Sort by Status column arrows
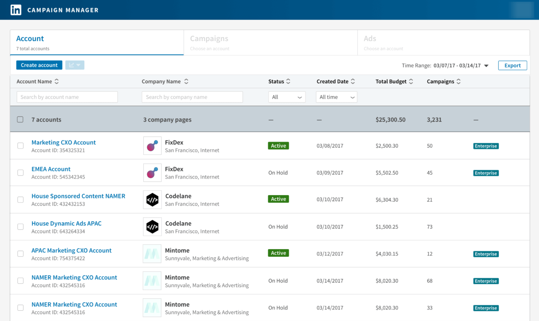 [x=288, y=81]
